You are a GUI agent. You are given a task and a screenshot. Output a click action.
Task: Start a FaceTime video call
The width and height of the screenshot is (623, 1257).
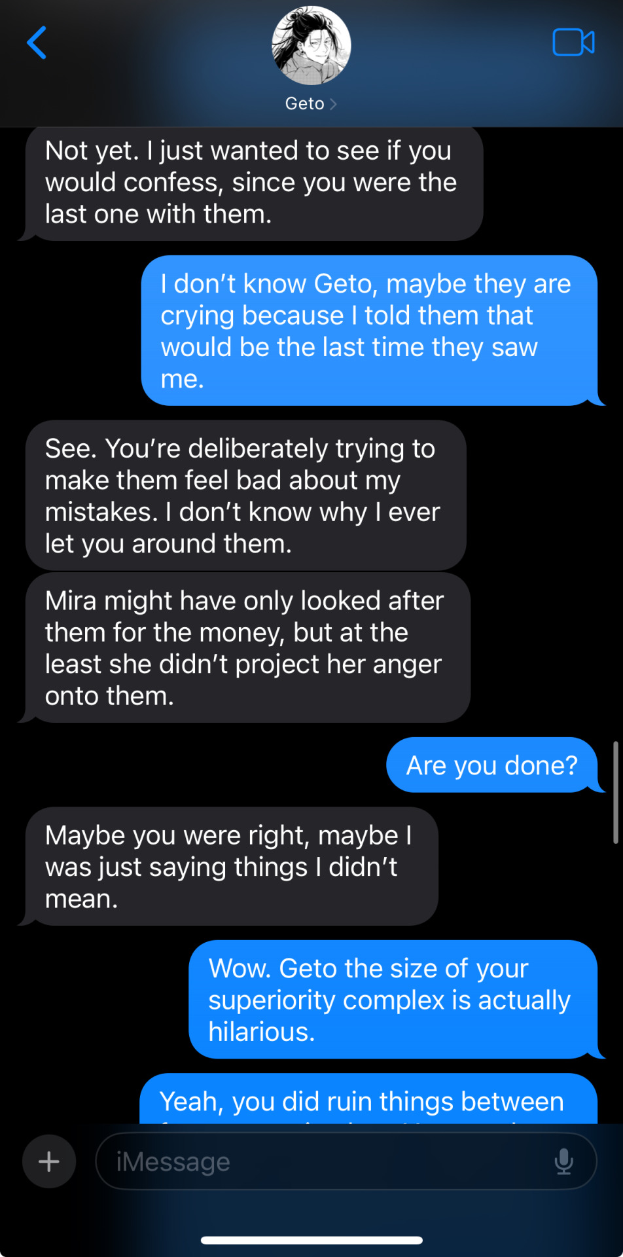click(x=573, y=43)
